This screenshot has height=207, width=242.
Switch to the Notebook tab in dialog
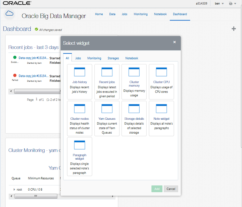[x=132, y=58]
